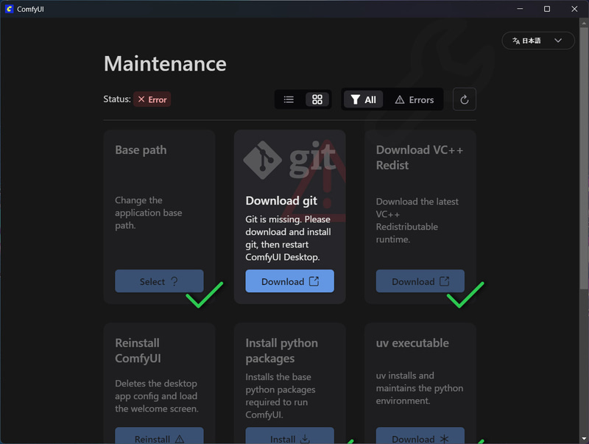Download git via blue button
Screen dimensions: 589x444
point(289,281)
